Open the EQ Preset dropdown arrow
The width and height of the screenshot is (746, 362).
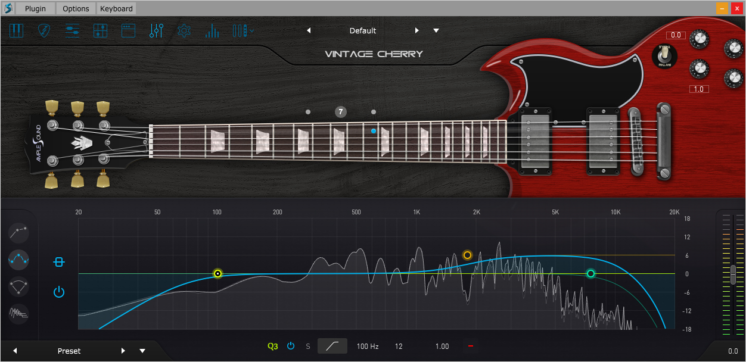[x=142, y=351]
